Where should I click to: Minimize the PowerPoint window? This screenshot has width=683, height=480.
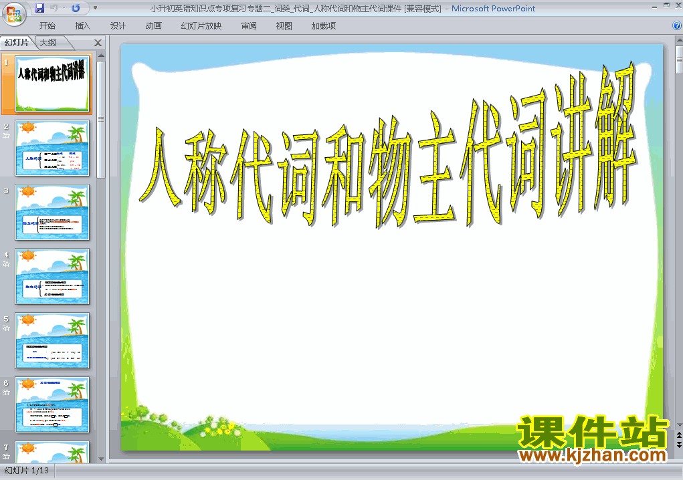tap(655, 6)
